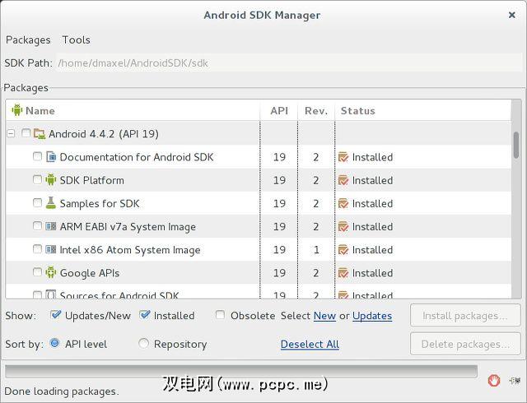Click the Android 4.4.2 folder icon
The image size is (527, 403).
coord(40,133)
